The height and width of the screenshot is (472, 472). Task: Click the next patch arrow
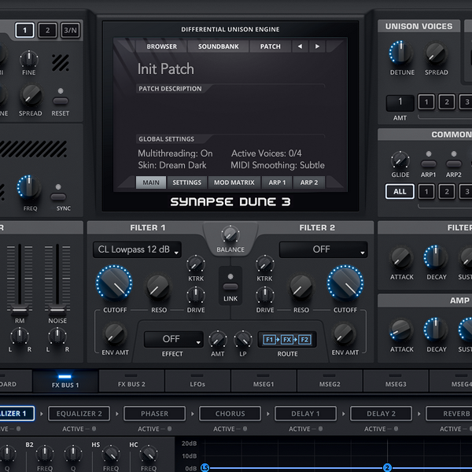pyautogui.click(x=317, y=46)
